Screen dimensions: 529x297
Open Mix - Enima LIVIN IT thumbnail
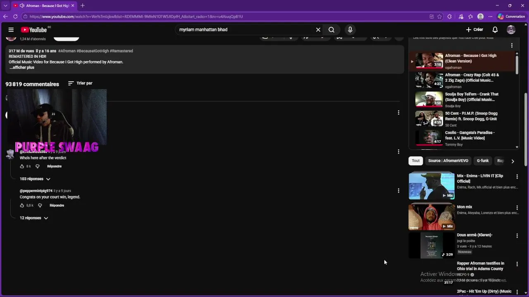(431, 186)
